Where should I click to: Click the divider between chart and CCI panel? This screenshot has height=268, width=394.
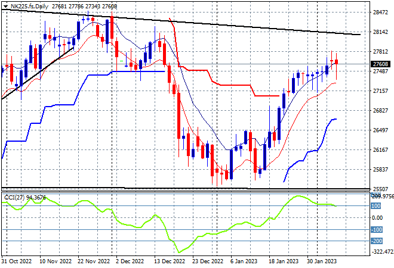pyautogui.click(x=186, y=192)
